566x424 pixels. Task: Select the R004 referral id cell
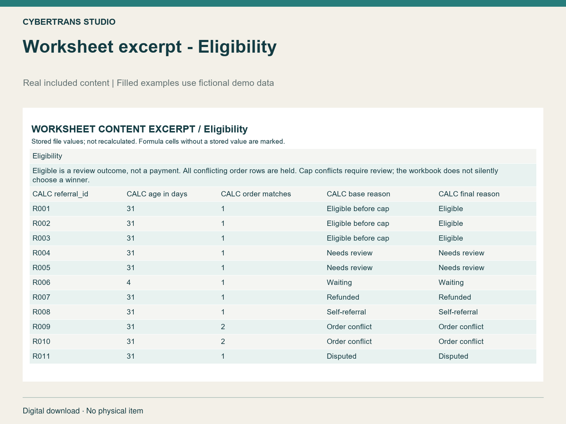click(41, 253)
